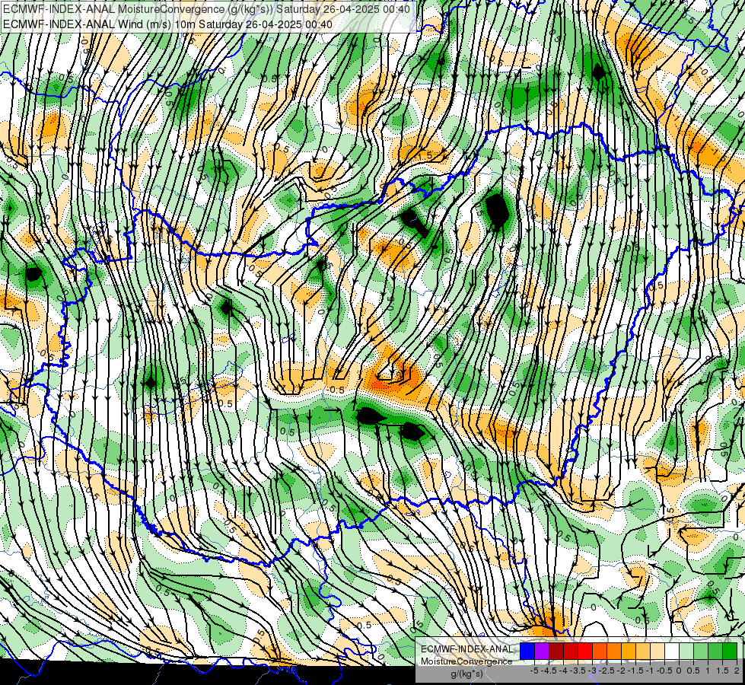Click the ECMWF-INDEX-ANAL label in the legend
This screenshot has height=685, width=745.
[x=466, y=649]
